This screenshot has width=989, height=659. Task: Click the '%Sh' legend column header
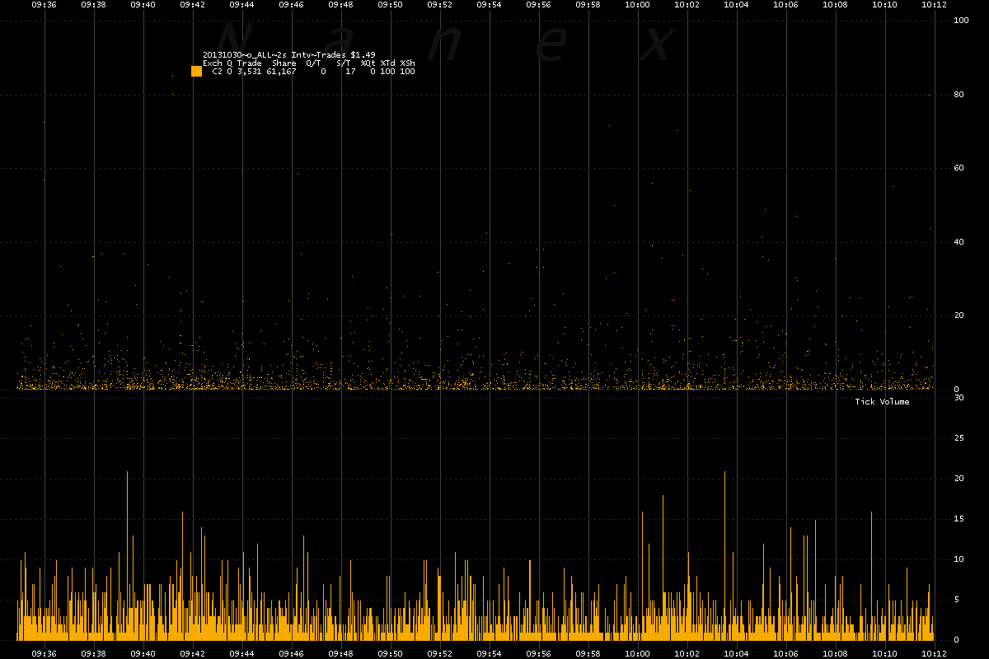click(407, 63)
